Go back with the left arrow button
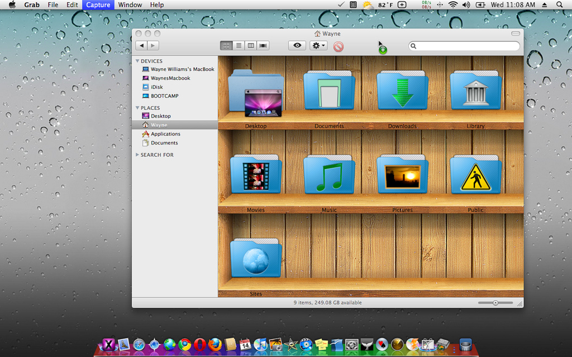This screenshot has width=572, height=357. 141,46
